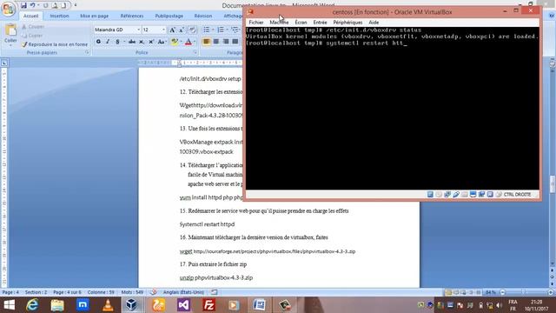Click the VirtualBox optical drive status icon

tap(439, 195)
